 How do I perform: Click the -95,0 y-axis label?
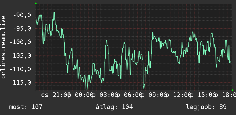point(22,29)
